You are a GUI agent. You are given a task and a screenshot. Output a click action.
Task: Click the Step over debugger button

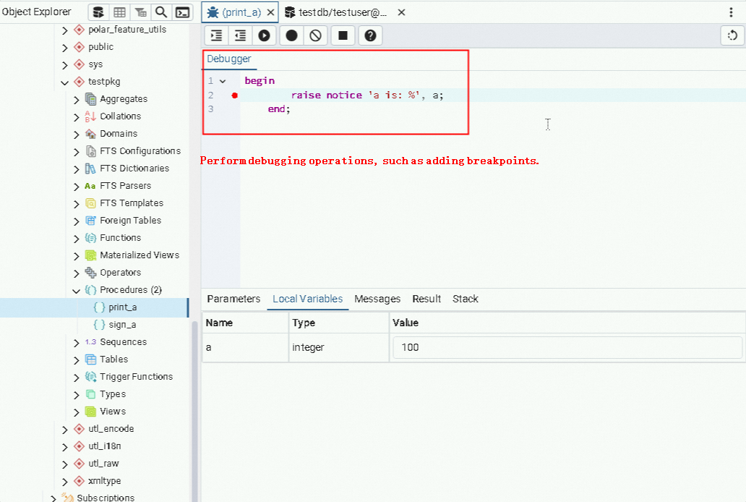coord(240,35)
